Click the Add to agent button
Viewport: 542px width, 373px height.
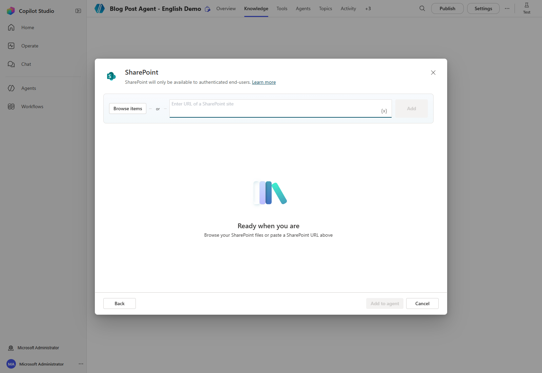pyautogui.click(x=385, y=303)
